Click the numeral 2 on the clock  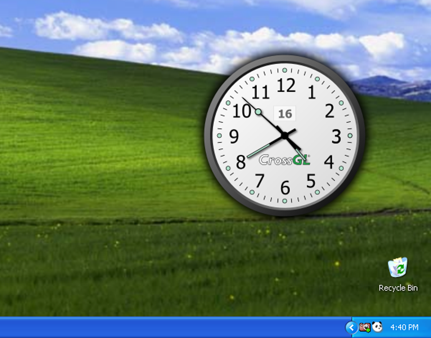point(330,111)
